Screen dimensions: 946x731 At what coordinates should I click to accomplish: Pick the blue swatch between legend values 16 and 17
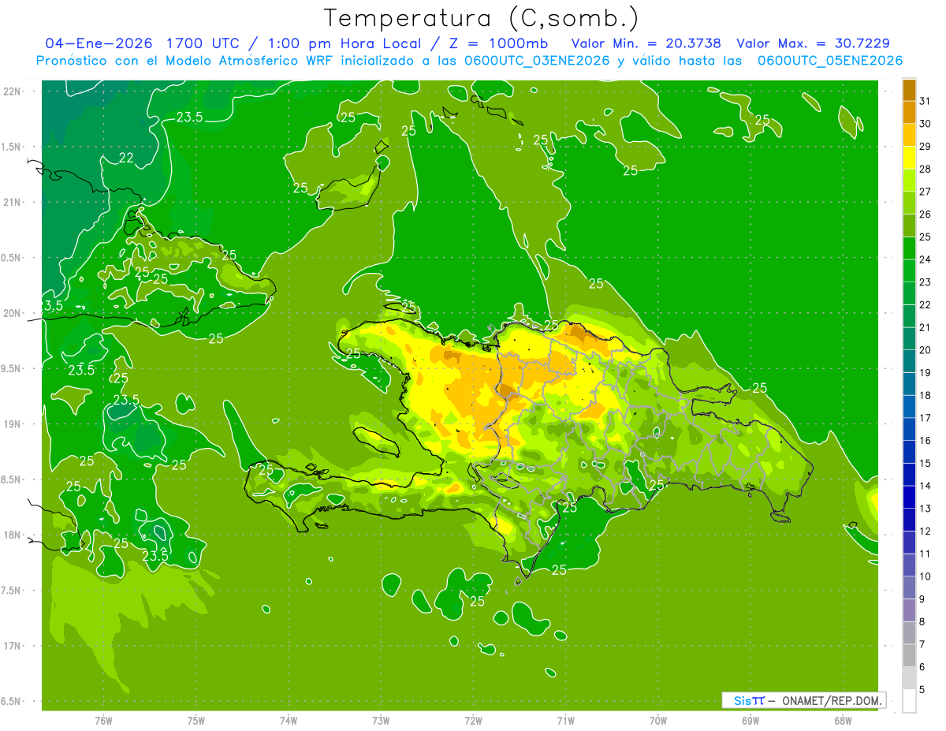(x=910, y=429)
